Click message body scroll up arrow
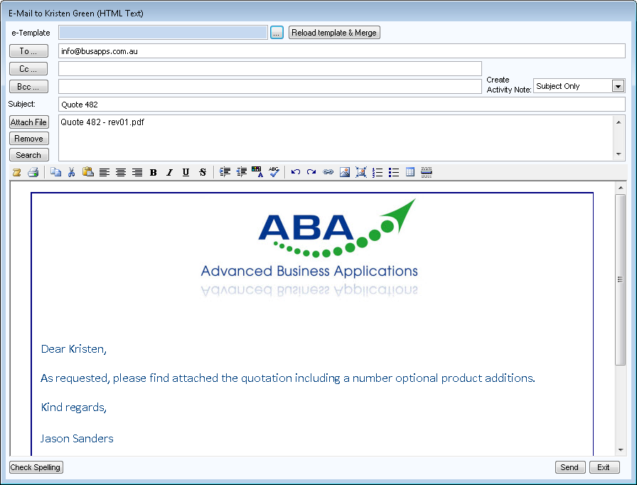The width and height of the screenshot is (637, 485). [621, 187]
